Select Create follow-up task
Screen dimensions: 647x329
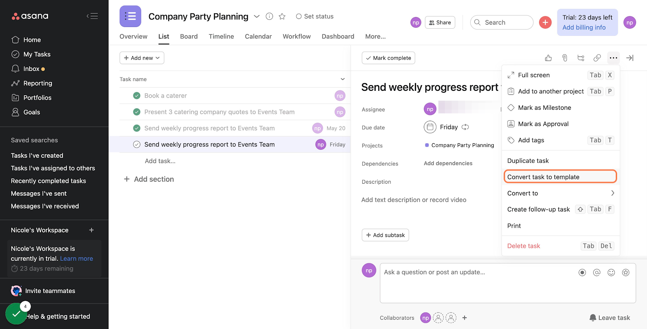(561, 209)
